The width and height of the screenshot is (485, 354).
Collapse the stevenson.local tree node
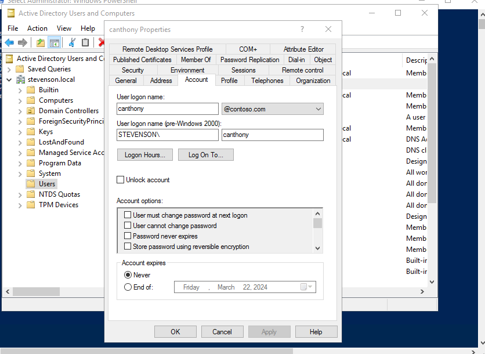[9, 80]
